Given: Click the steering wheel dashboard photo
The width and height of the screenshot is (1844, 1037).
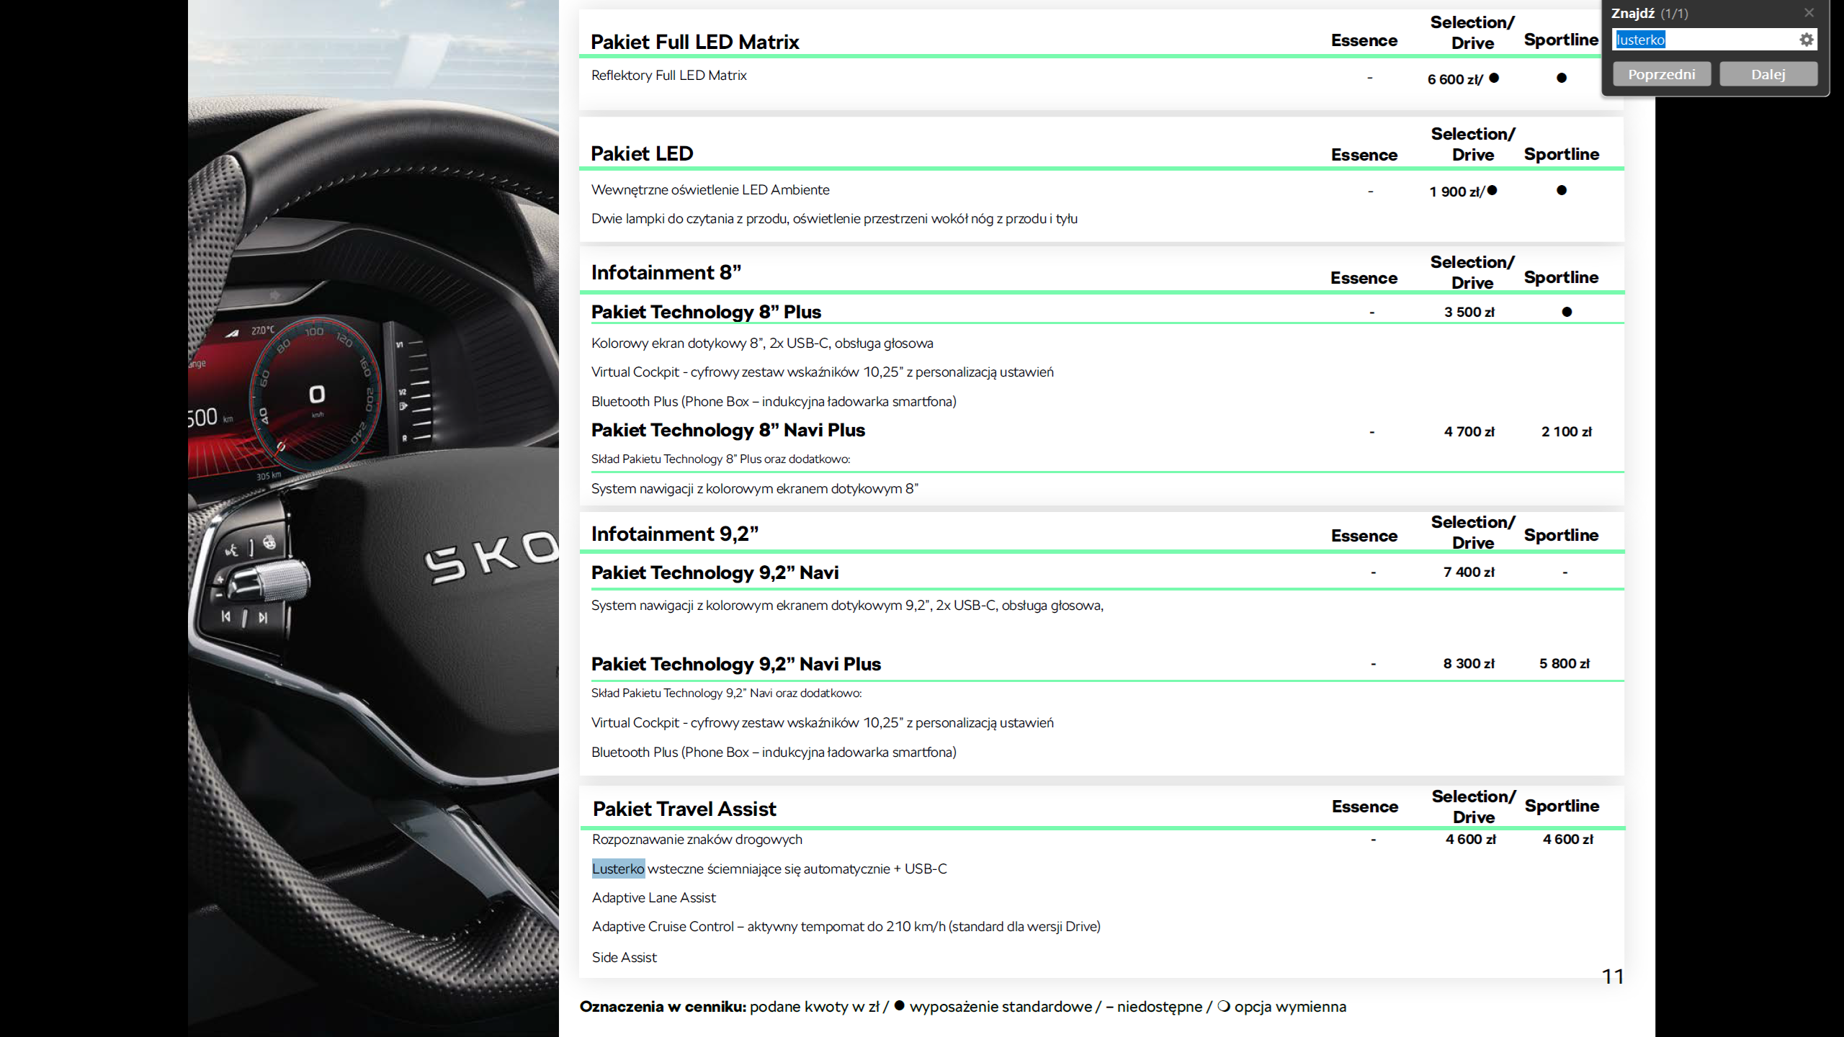Looking at the screenshot, I should click(373, 518).
